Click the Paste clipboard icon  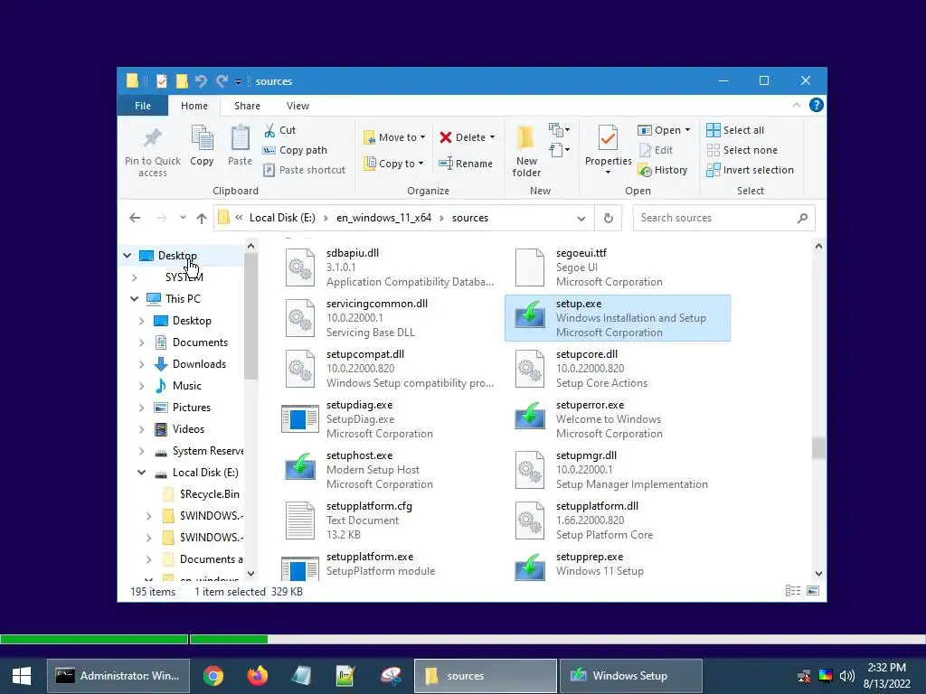pos(240,138)
